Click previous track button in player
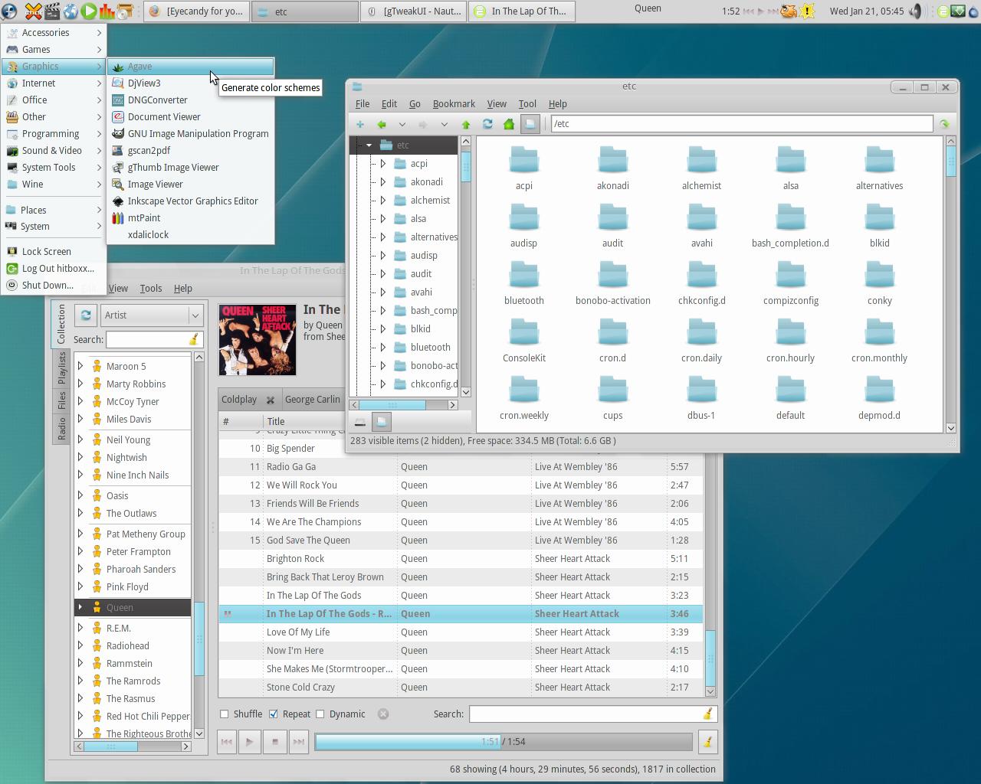Screen dimensions: 981x784 coord(226,742)
